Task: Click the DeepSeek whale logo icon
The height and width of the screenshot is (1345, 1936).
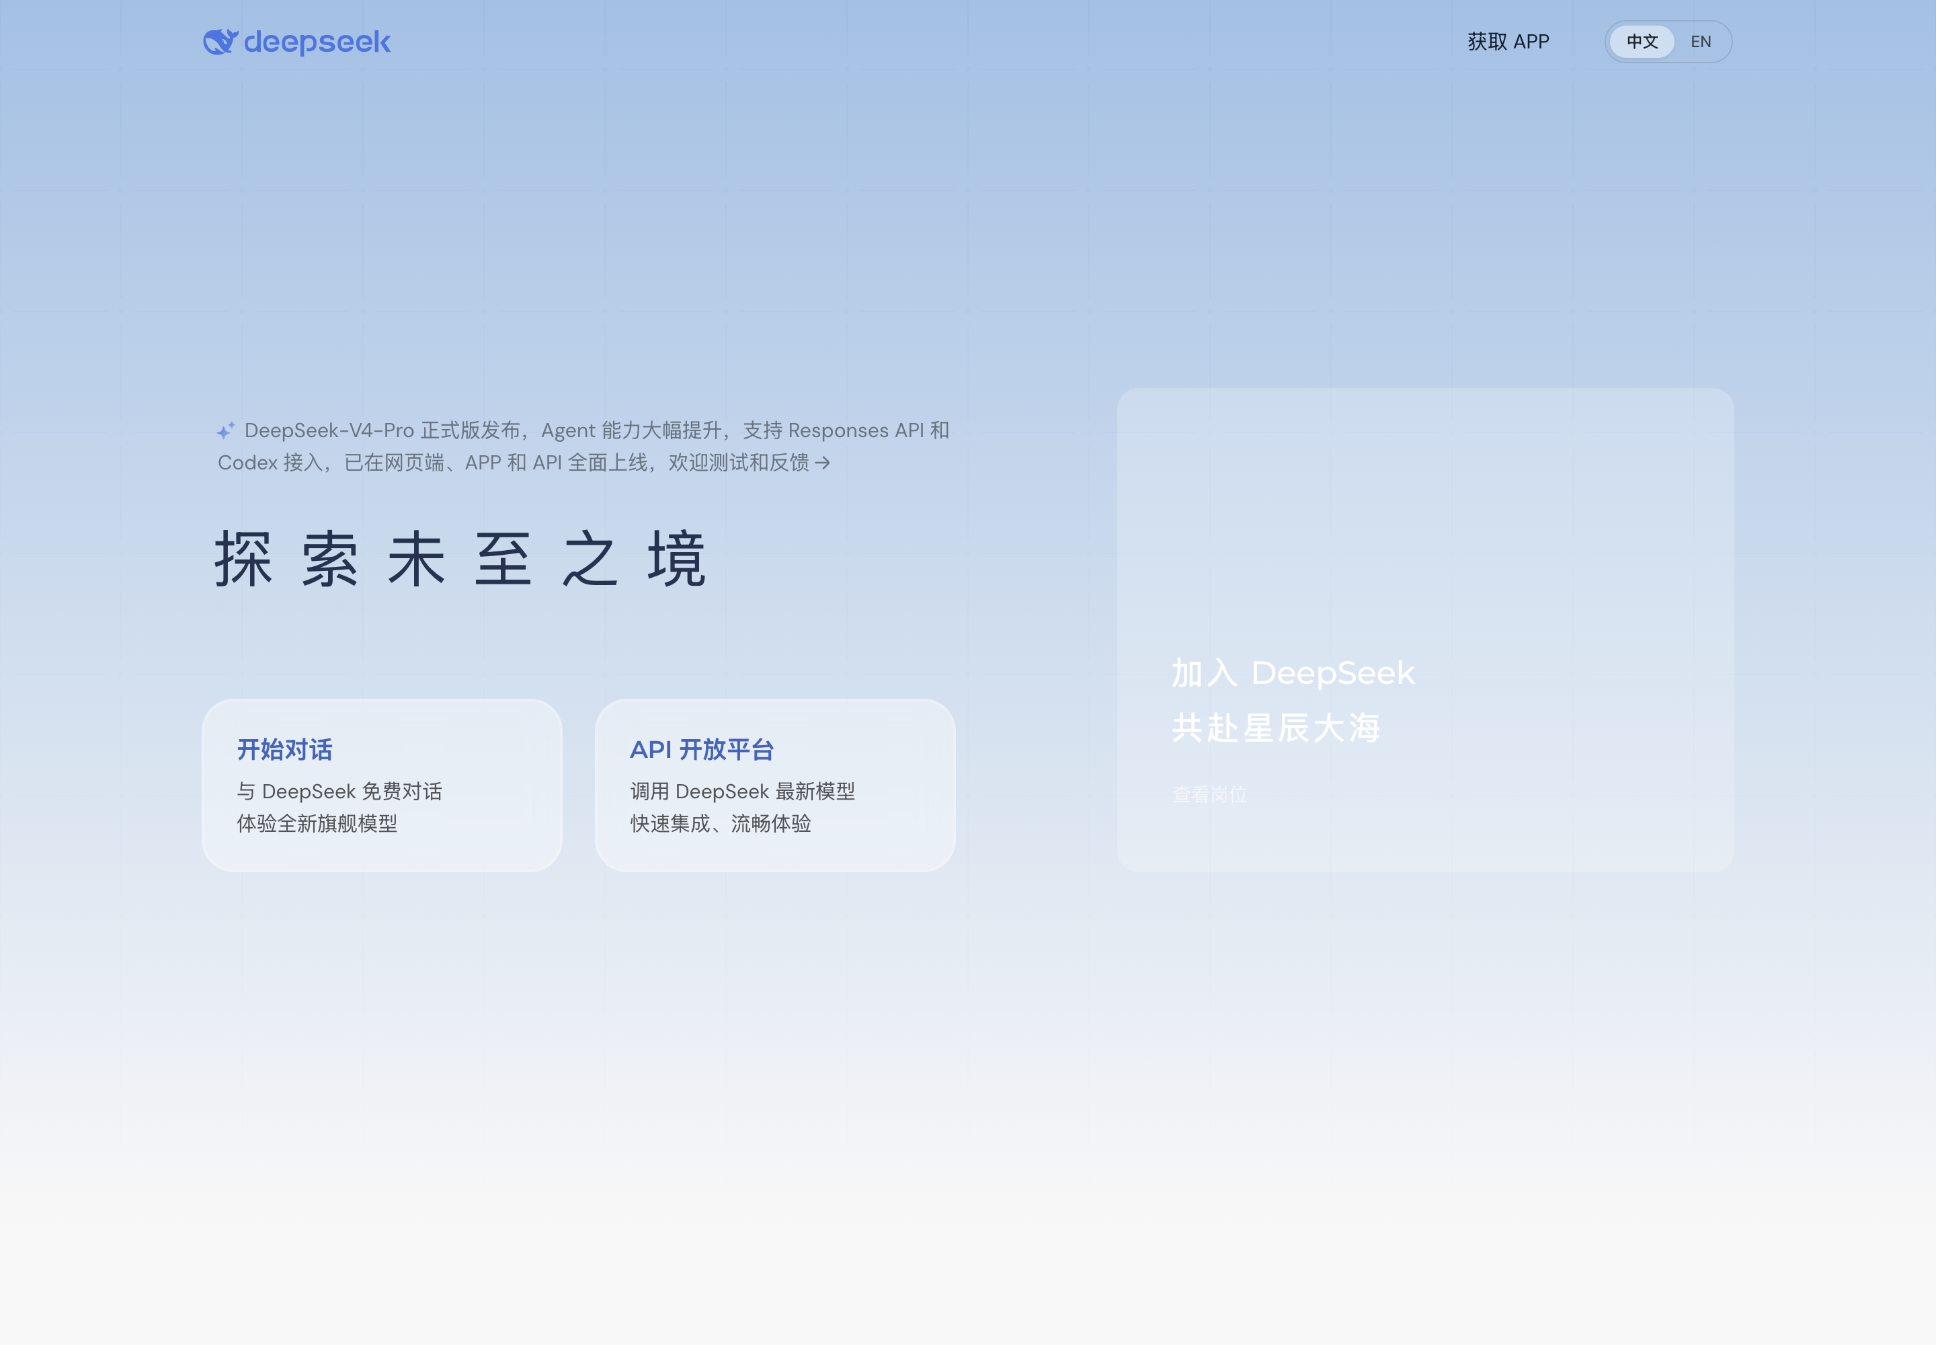Action: [x=220, y=41]
